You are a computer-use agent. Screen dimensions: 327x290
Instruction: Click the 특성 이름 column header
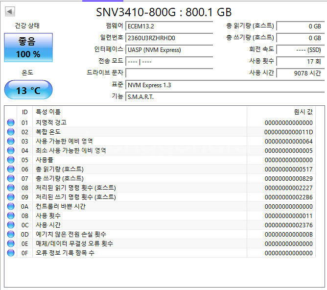click(x=140, y=112)
